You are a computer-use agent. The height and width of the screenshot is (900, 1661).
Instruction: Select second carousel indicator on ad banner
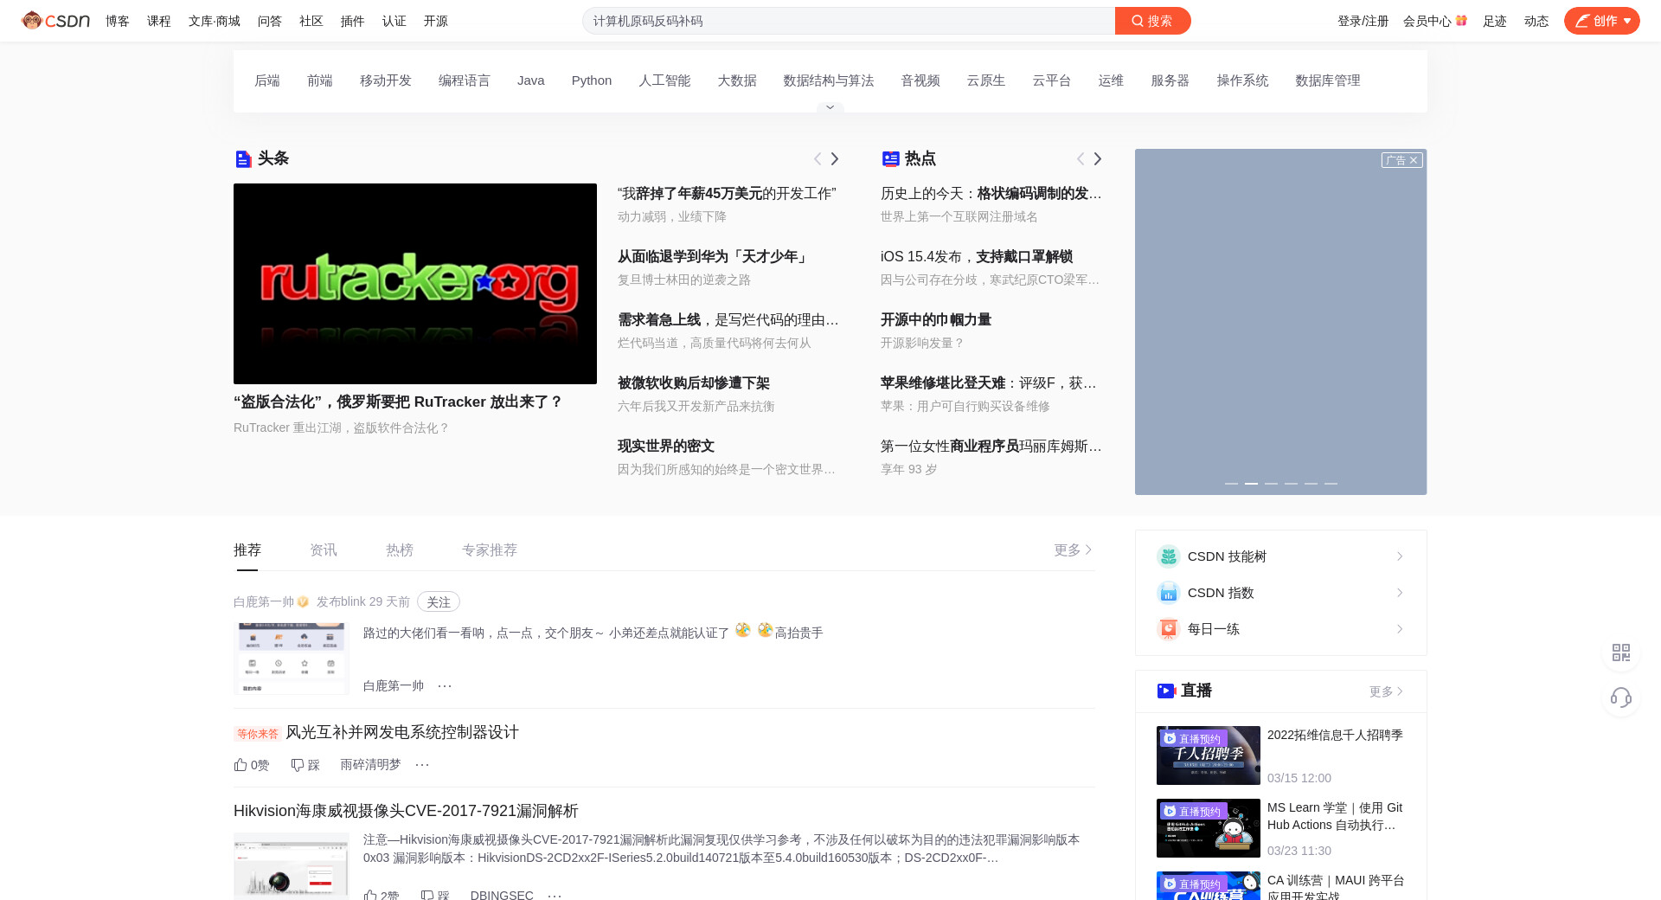(1251, 484)
